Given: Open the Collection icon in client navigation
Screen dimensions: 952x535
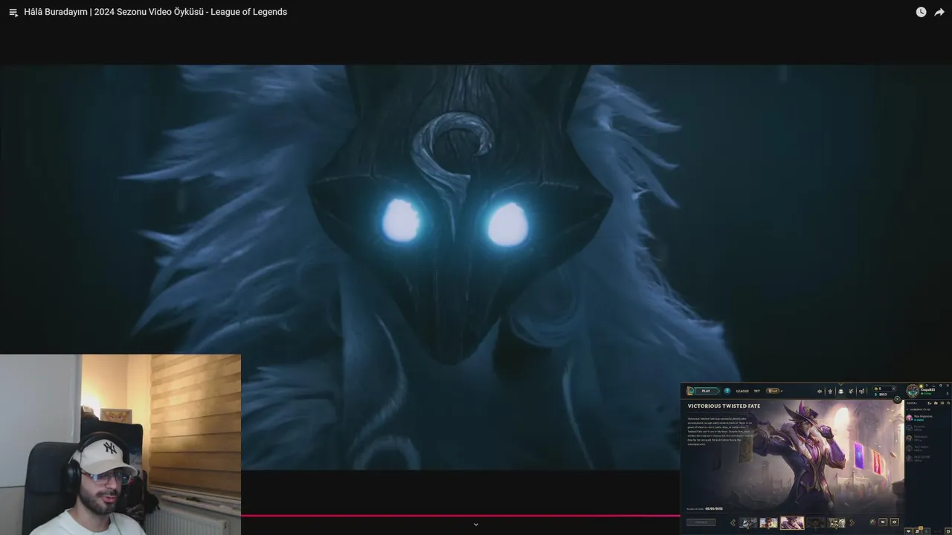Looking at the screenshot, I should click(x=840, y=391).
